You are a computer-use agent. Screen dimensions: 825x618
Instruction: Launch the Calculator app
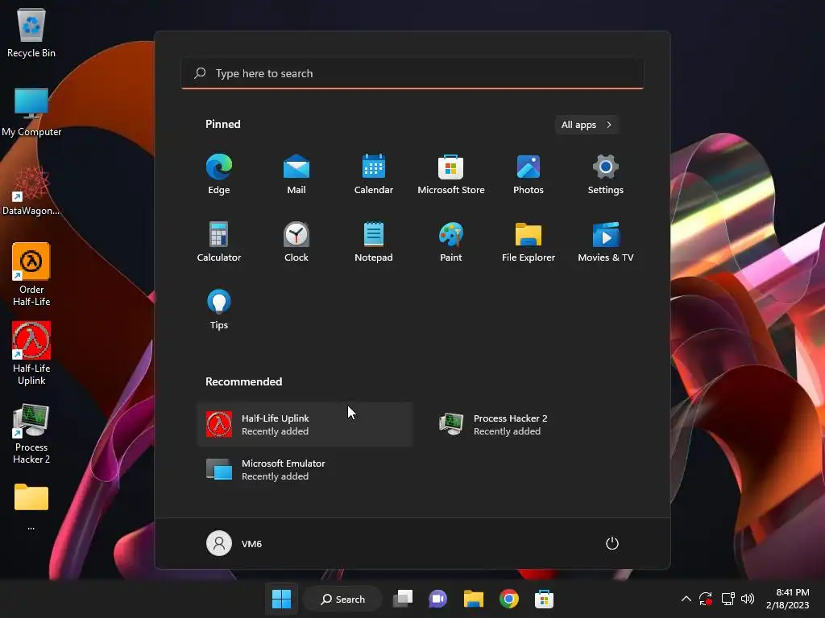point(219,241)
